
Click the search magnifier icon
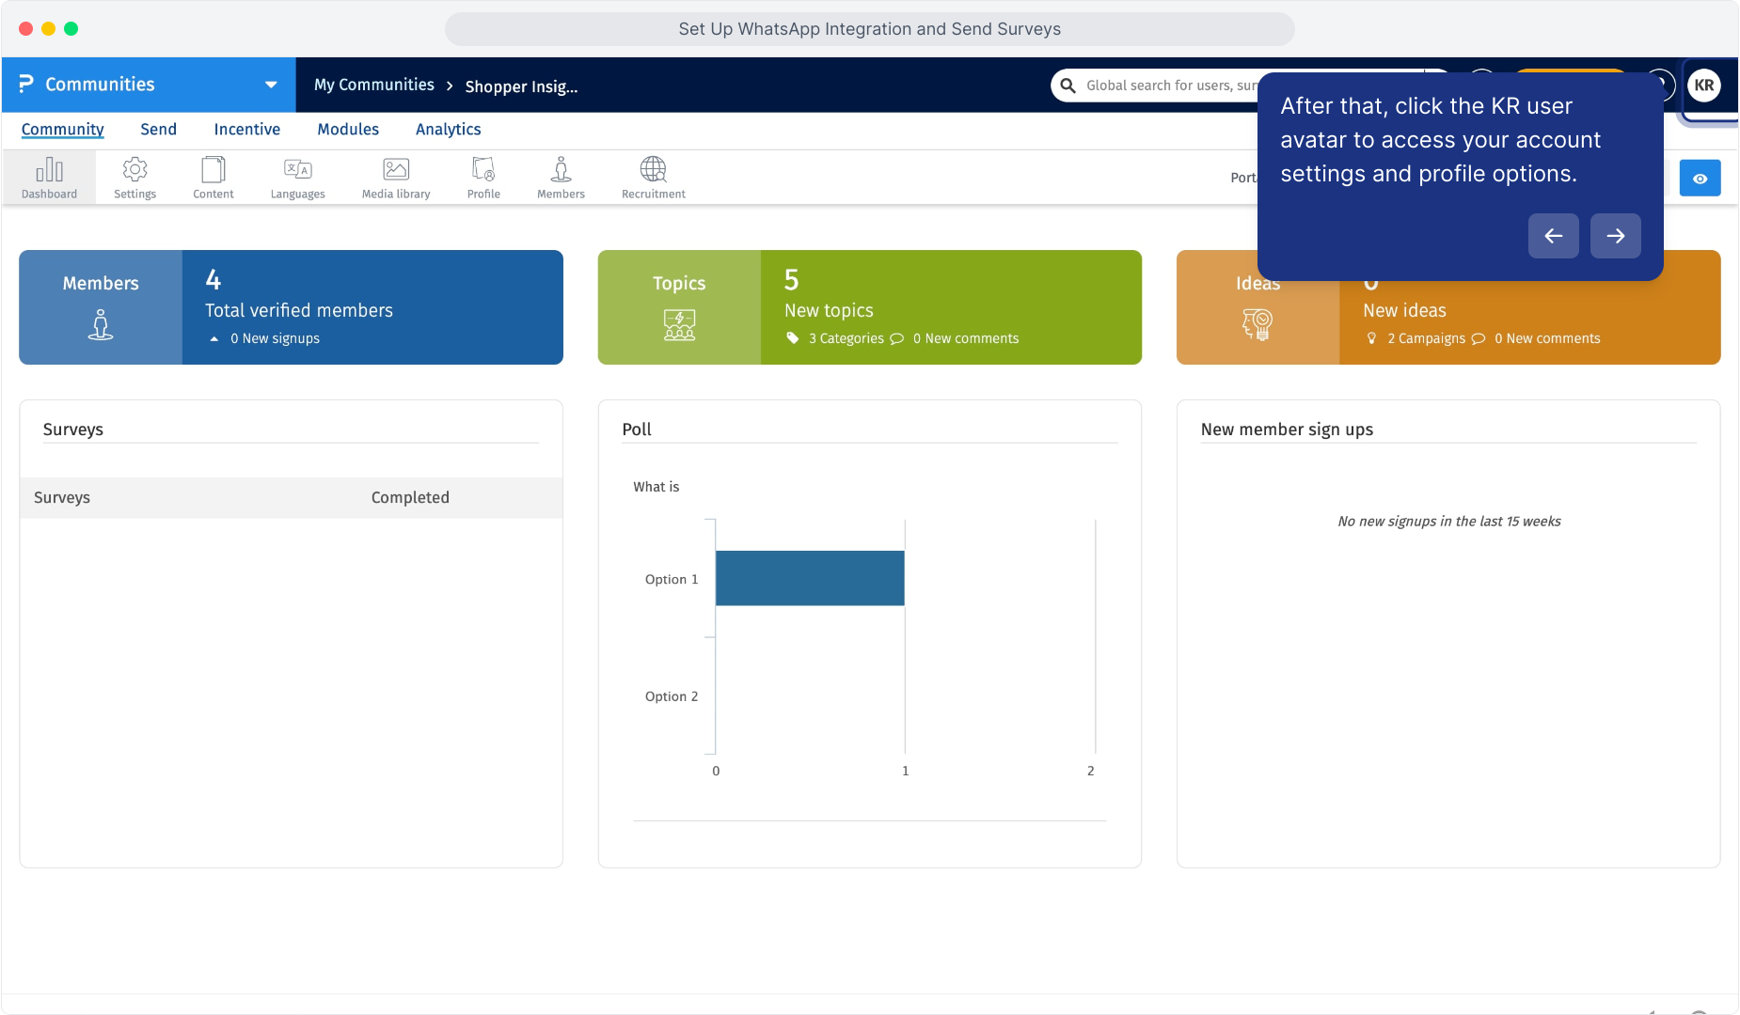[x=1068, y=86]
